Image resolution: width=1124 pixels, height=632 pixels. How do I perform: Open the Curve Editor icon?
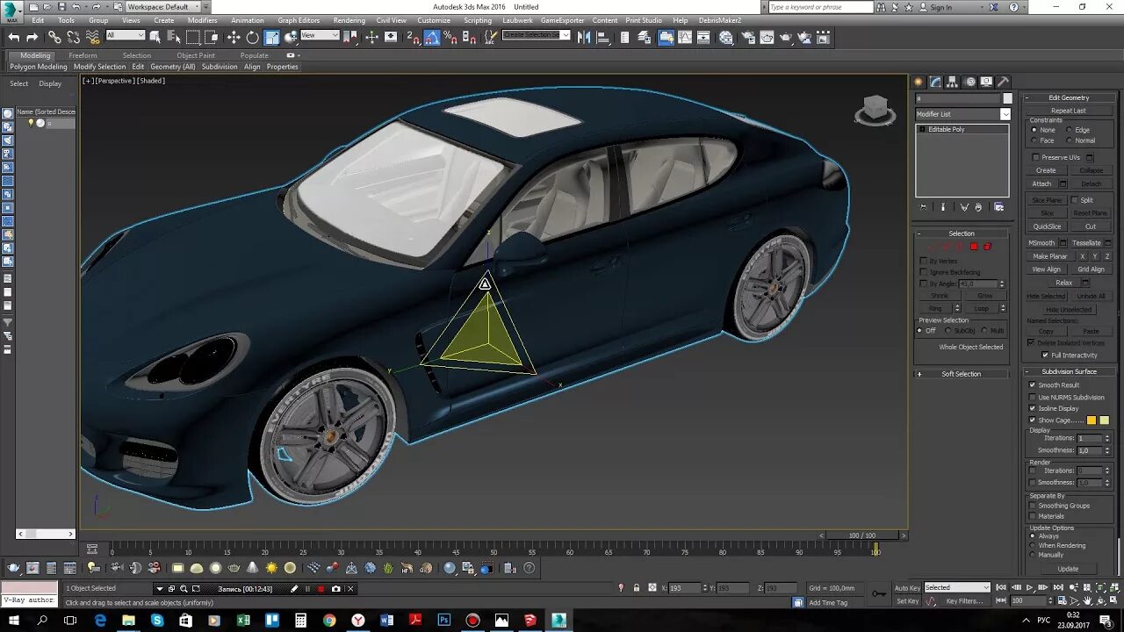pos(686,37)
